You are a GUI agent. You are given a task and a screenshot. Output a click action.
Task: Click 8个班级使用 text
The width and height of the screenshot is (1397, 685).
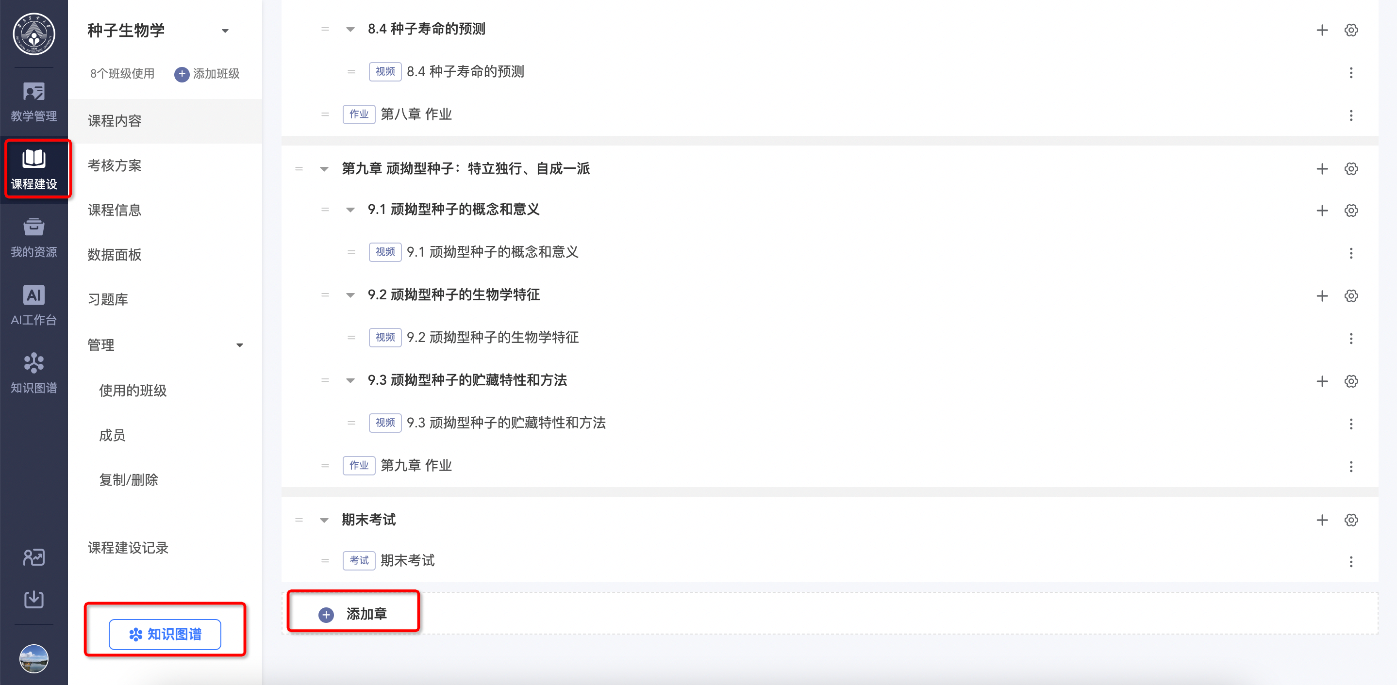tap(122, 74)
